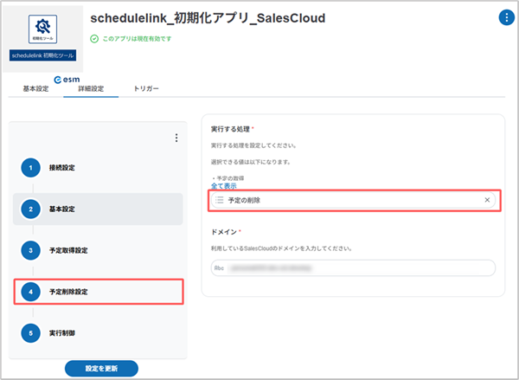The height and width of the screenshot is (380, 519).
Task: Go to the 接続設定 step
Action: [x=61, y=167]
